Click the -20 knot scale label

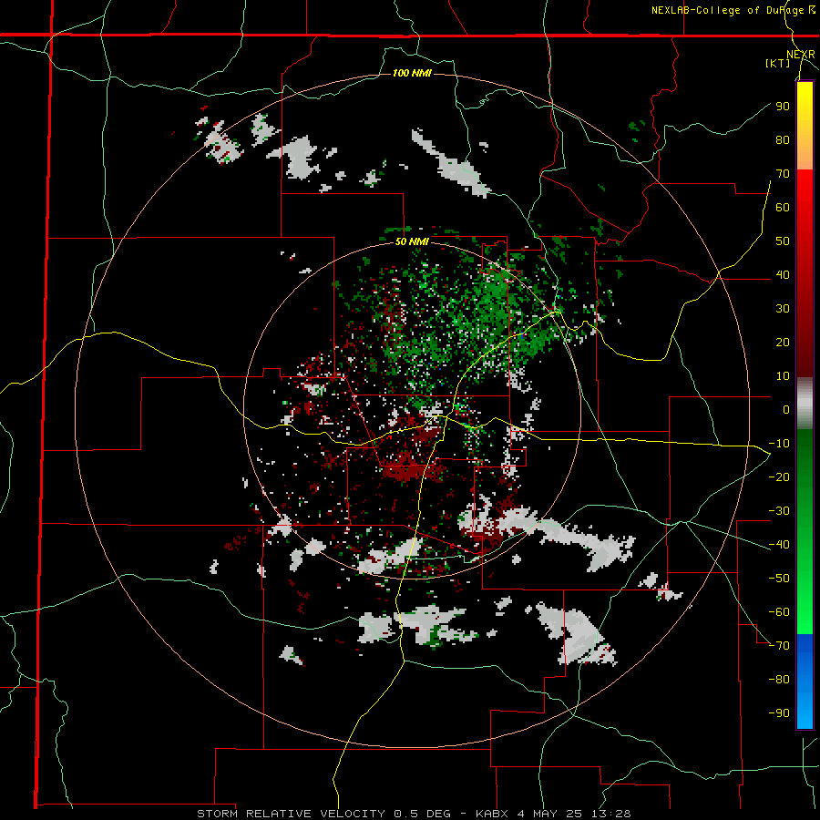[779, 477]
